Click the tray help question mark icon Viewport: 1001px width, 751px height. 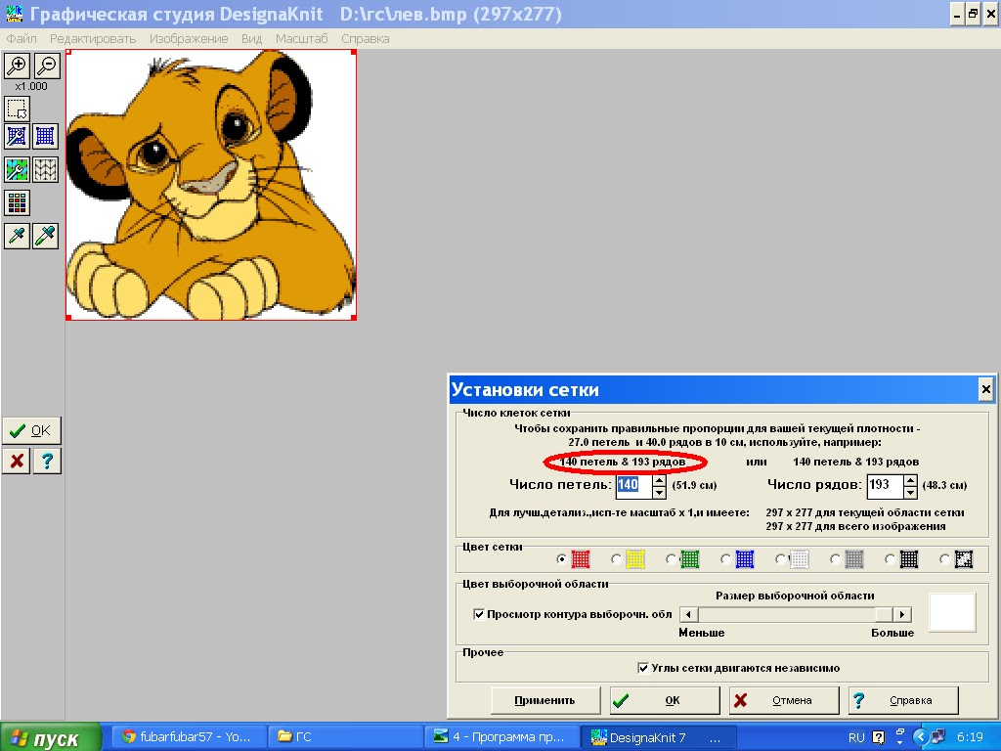coord(879,737)
